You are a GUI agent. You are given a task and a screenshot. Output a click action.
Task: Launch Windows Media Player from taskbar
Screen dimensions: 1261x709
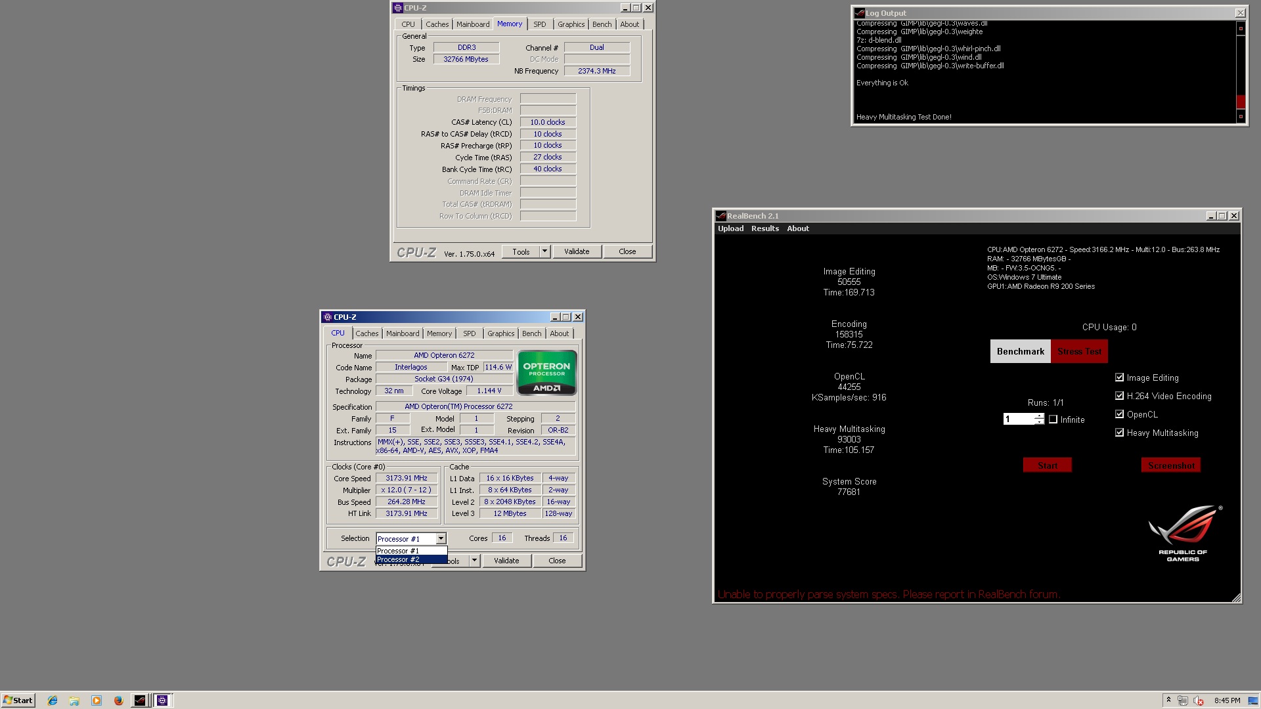tap(97, 700)
